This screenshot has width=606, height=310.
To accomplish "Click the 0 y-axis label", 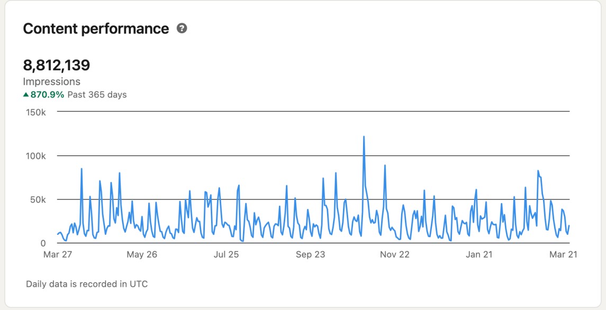I will pos(44,243).
